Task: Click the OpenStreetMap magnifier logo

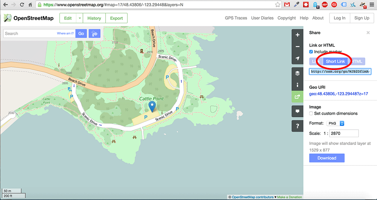Action: click(8, 18)
